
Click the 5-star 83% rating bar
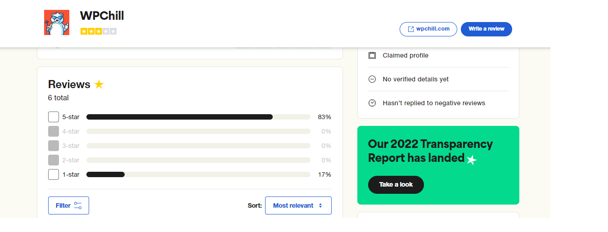click(x=198, y=117)
